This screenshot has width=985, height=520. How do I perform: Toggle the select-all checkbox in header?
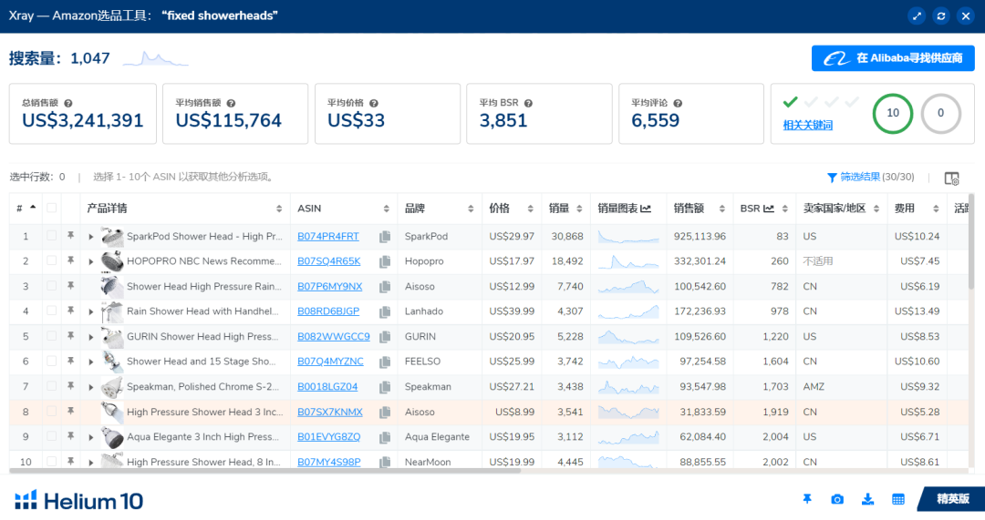click(x=51, y=208)
